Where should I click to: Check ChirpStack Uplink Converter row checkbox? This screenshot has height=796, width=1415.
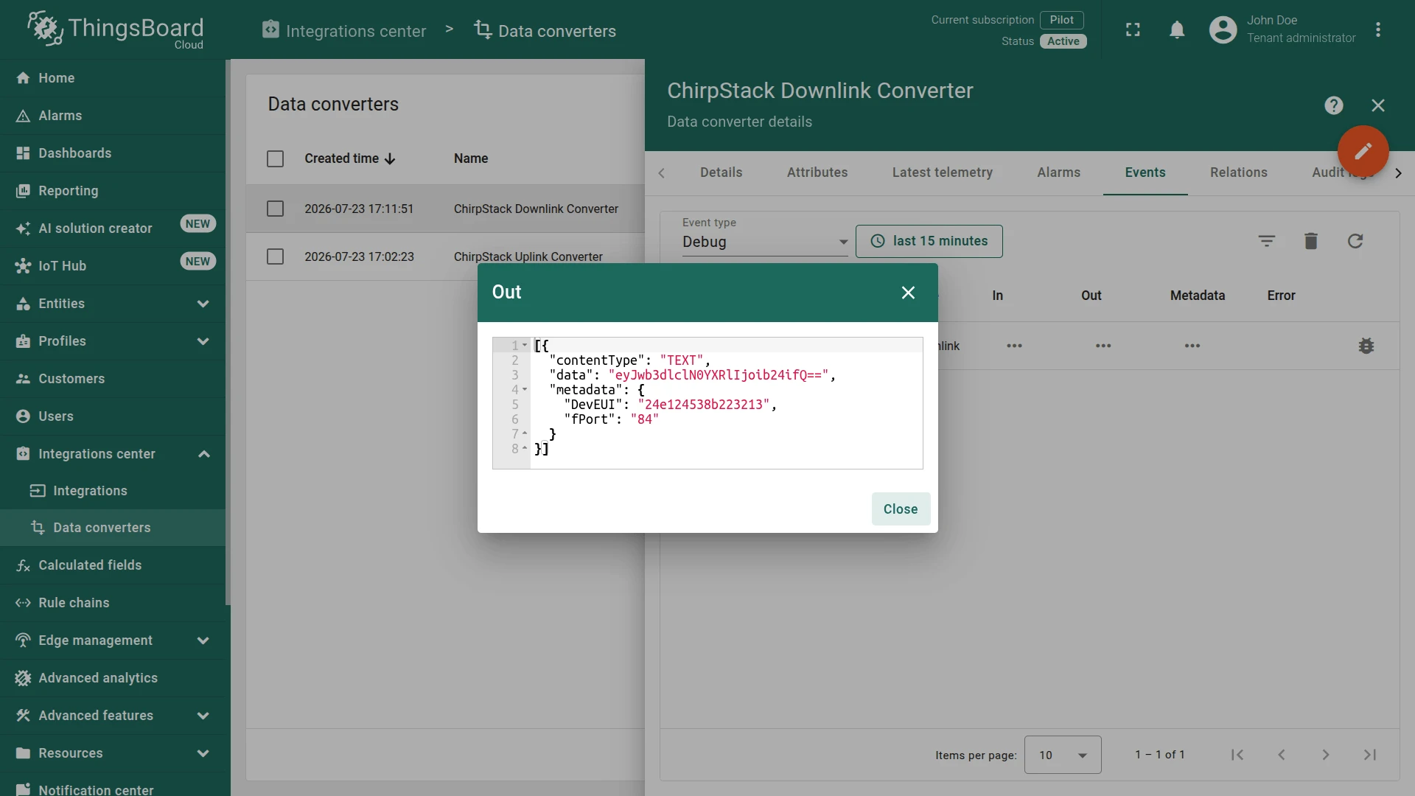tap(275, 256)
